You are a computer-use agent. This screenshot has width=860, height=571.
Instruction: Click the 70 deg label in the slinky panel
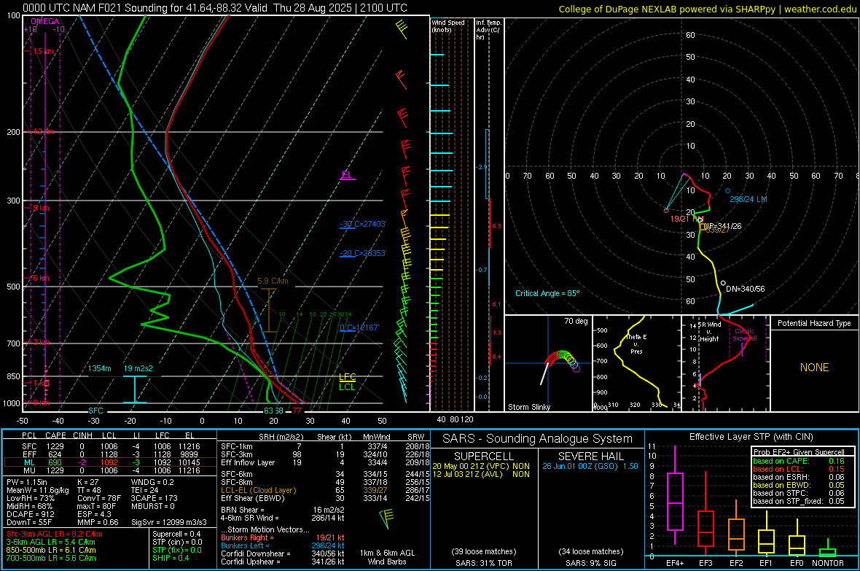click(576, 321)
